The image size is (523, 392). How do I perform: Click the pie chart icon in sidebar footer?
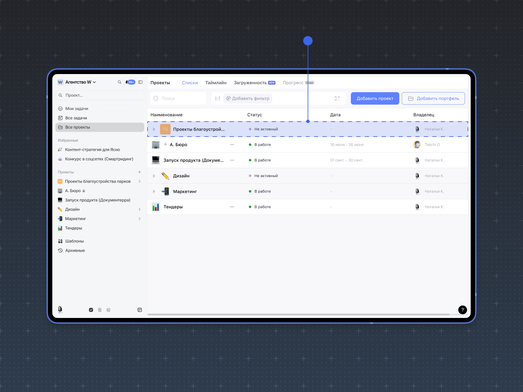tap(108, 310)
